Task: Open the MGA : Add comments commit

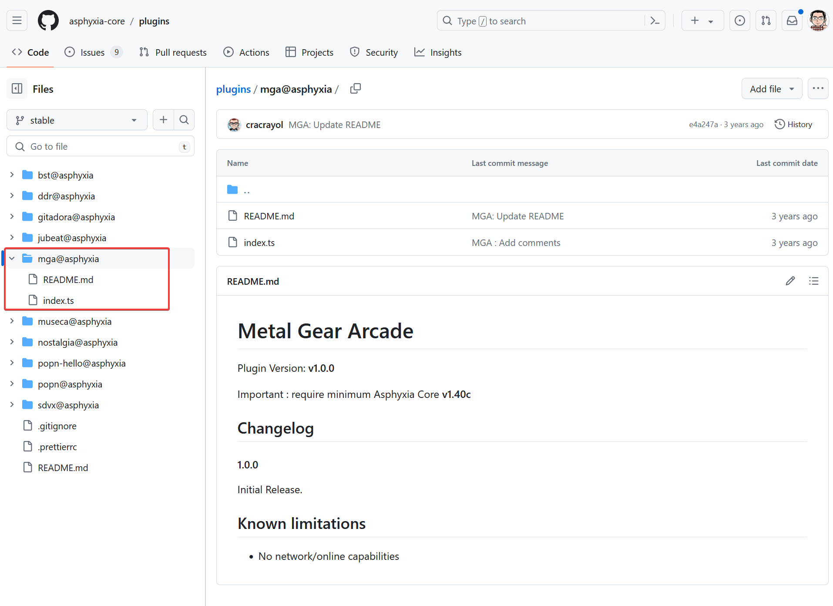Action: [x=516, y=243]
